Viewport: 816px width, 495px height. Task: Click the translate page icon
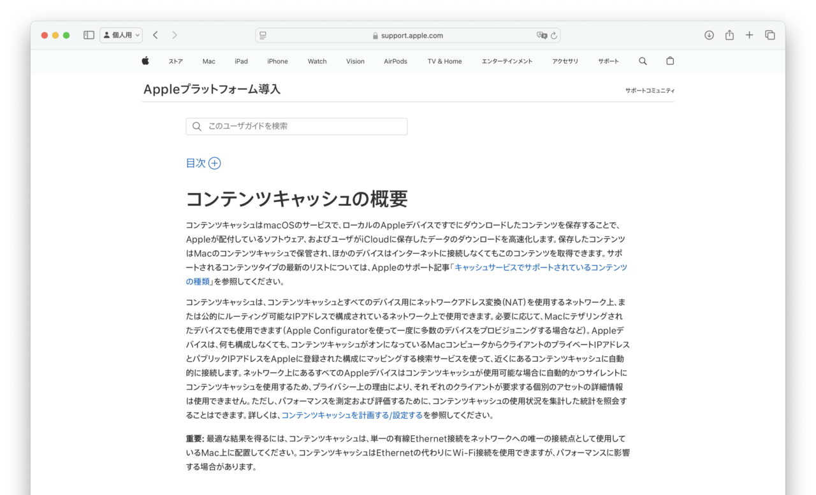(541, 36)
